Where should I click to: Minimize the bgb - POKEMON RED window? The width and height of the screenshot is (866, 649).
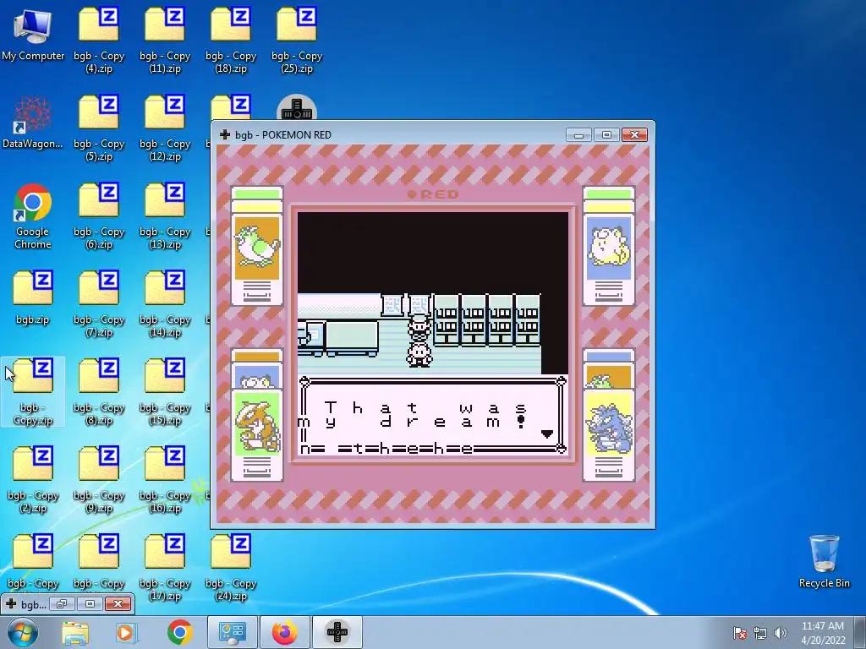(x=578, y=135)
